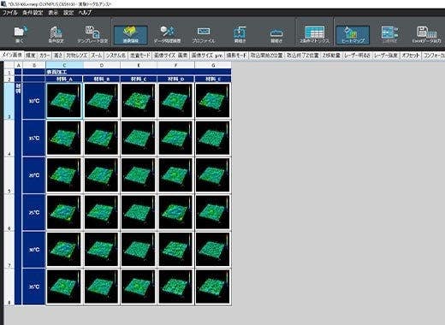This screenshot has width=445, height=325.
Task: Open the 条件設定 menu in menu bar
Action: point(33,13)
